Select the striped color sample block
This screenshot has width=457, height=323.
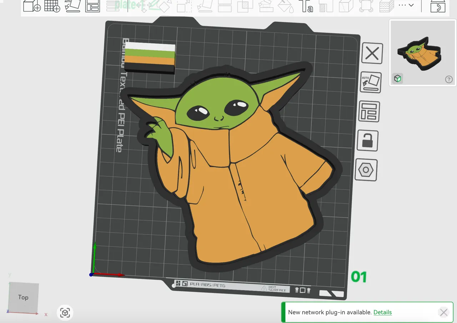pyautogui.click(x=150, y=57)
